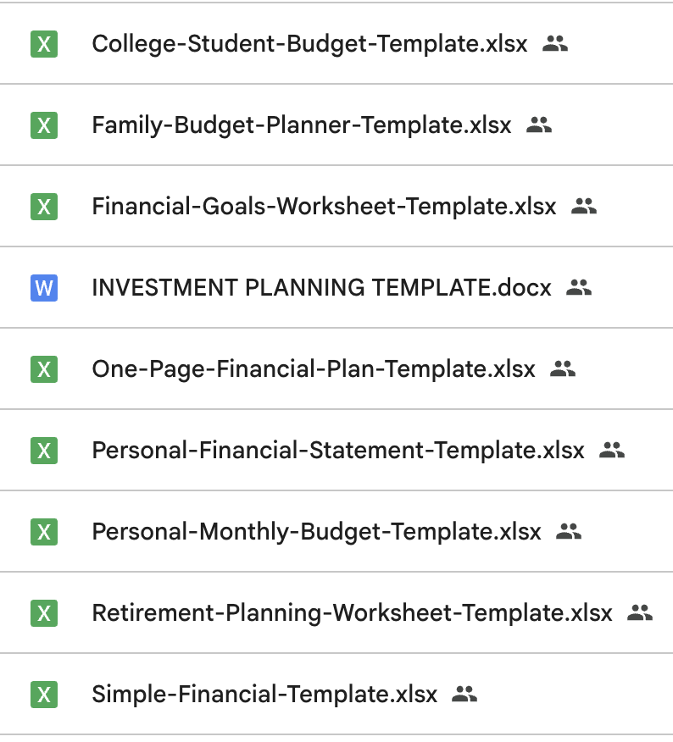Select Retirement-Planning-Worksheet-Template.xlsx file name
Image resolution: width=673 pixels, height=742 pixels.
(352, 613)
